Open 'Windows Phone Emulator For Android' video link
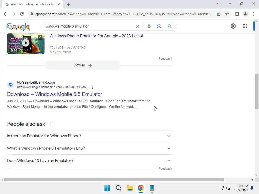This screenshot has width=259, height=194. coord(96,36)
